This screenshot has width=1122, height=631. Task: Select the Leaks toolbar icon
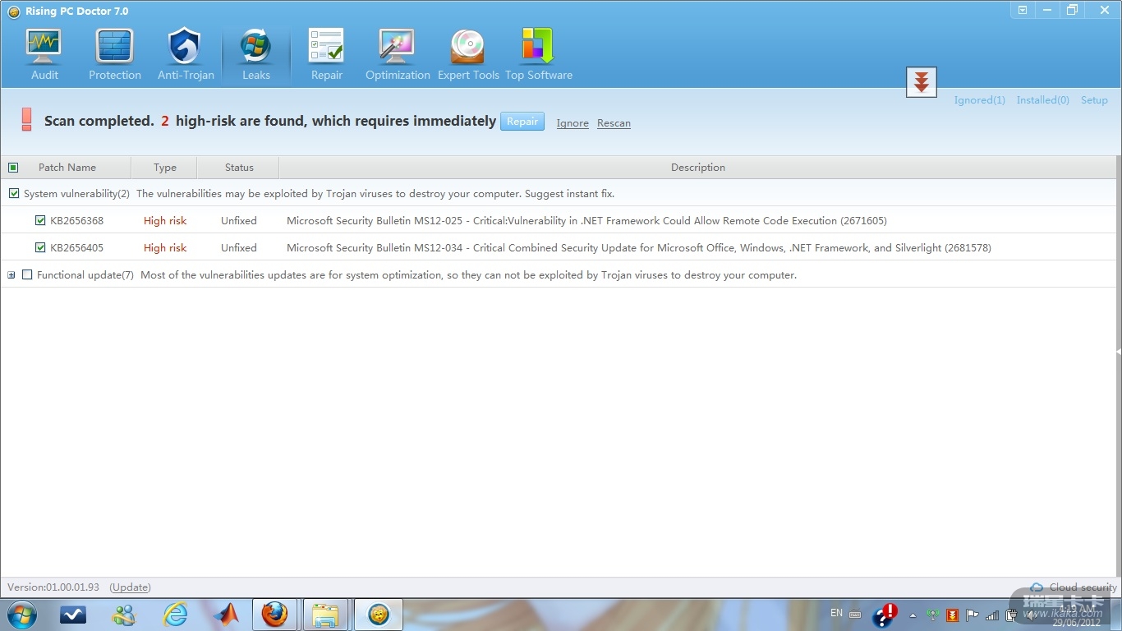pyautogui.click(x=256, y=55)
